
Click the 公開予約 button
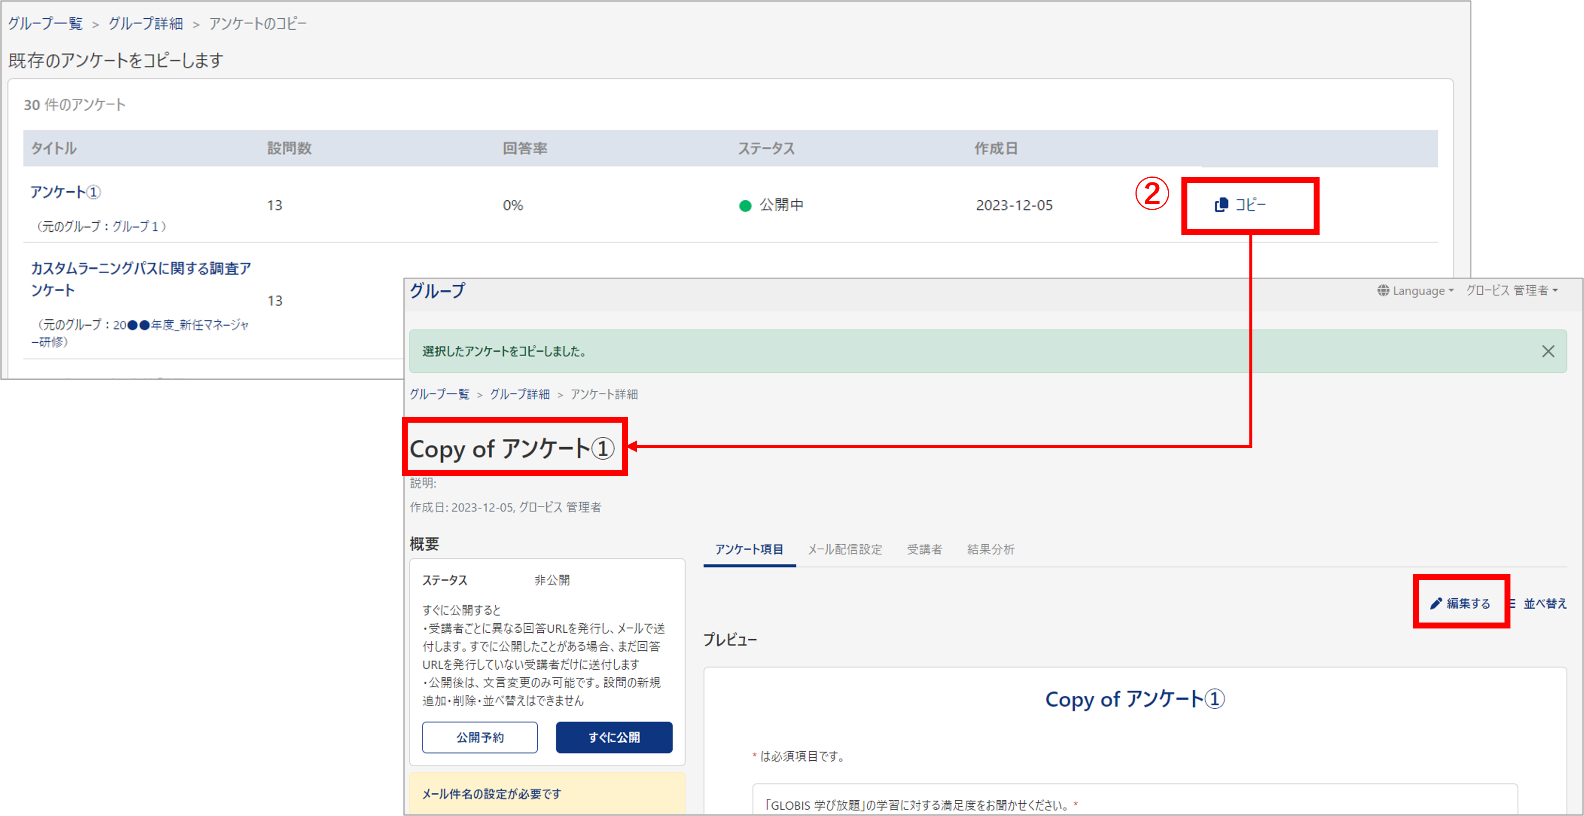pos(480,736)
